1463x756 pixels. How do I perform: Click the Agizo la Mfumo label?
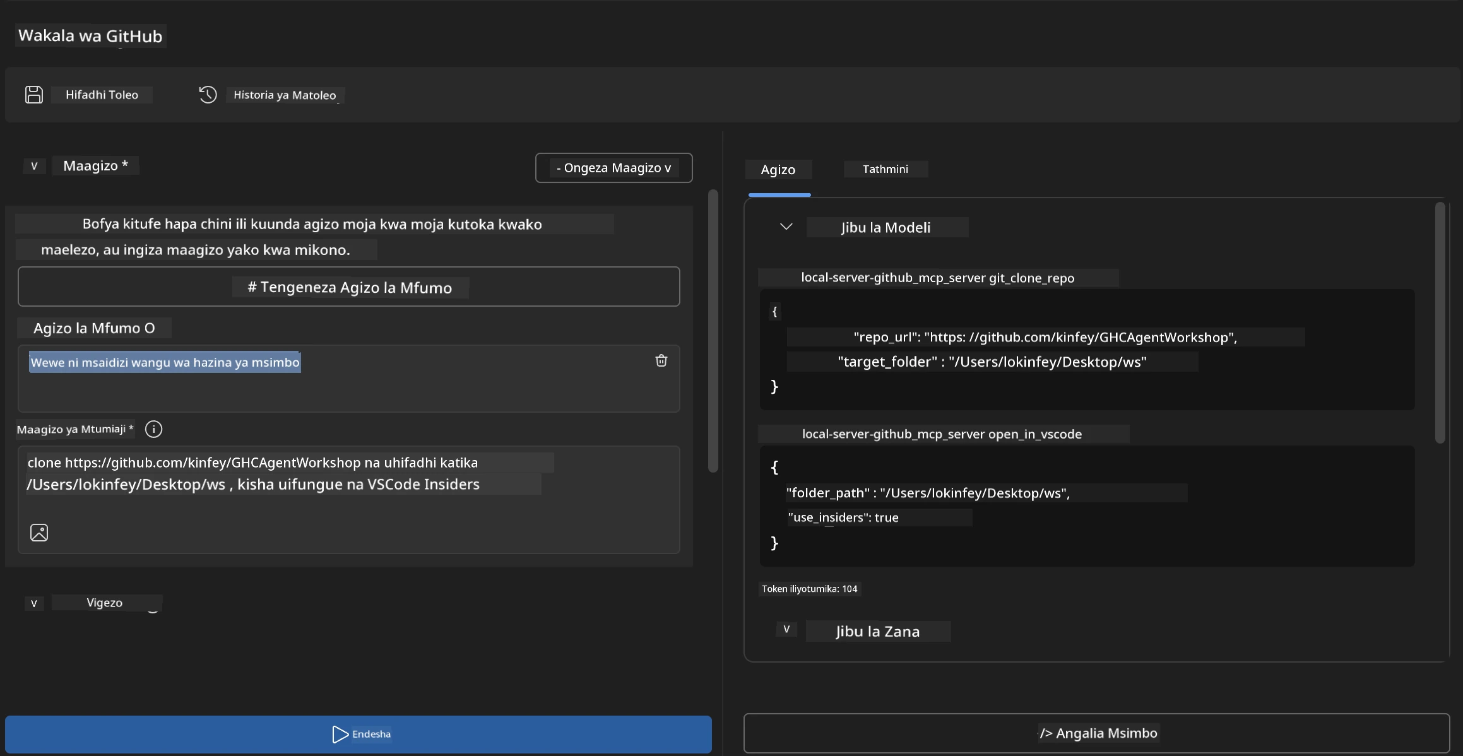(x=94, y=328)
